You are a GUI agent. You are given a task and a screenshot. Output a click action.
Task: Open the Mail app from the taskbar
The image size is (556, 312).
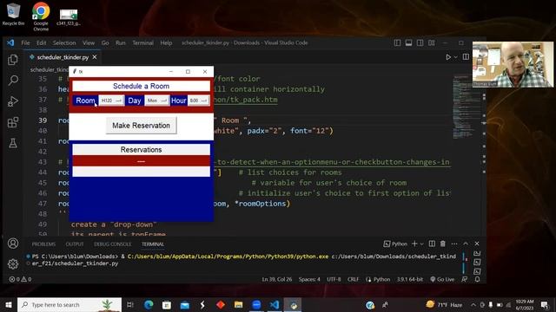(x=185, y=304)
